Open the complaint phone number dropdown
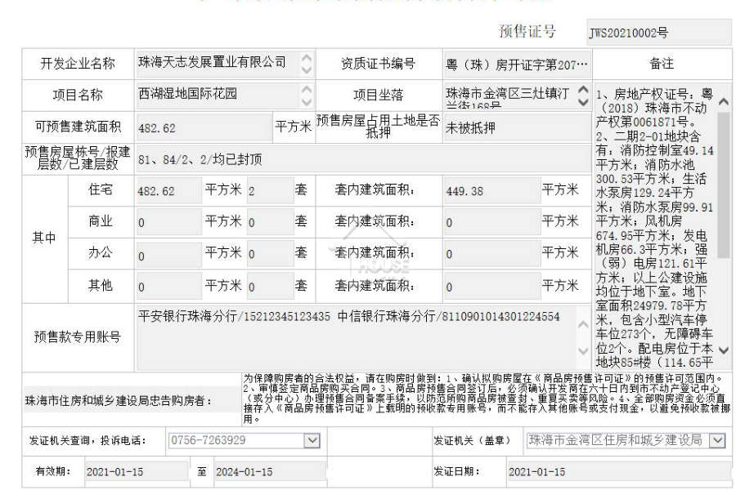 coord(312,440)
